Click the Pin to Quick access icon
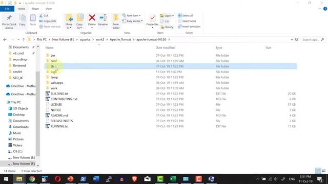Viewport: 328px width, 184px height. click(x=9, y=18)
